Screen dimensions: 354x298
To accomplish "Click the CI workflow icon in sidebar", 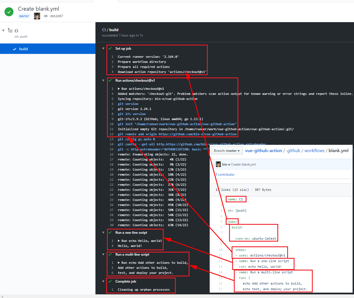I will [x=10, y=31].
